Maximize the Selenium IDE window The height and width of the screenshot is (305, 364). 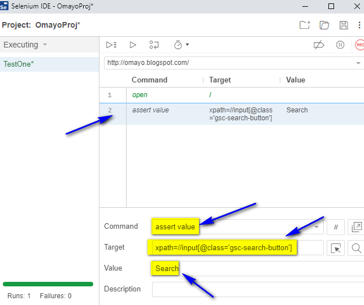click(x=331, y=6)
